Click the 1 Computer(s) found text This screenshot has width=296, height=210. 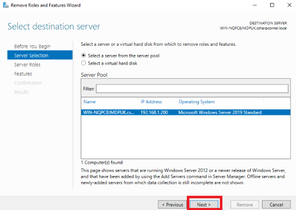tap(102, 162)
